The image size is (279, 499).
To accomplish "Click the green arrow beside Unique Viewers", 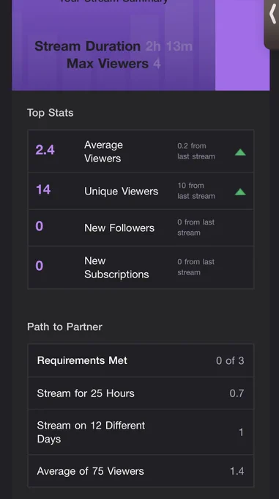I will click(x=240, y=192).
